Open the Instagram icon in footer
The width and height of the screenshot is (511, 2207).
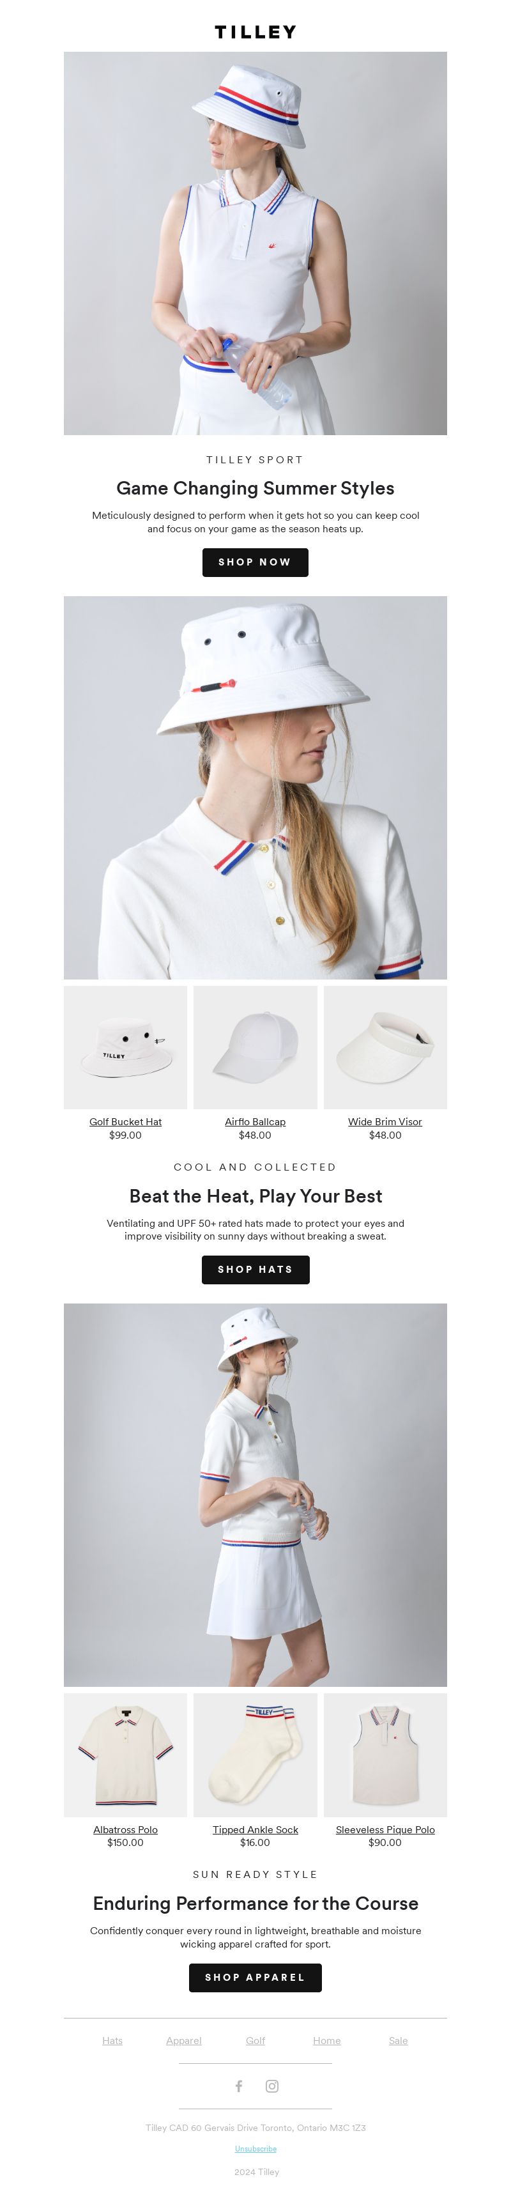pyautogui.click(x=272, y=2086)
